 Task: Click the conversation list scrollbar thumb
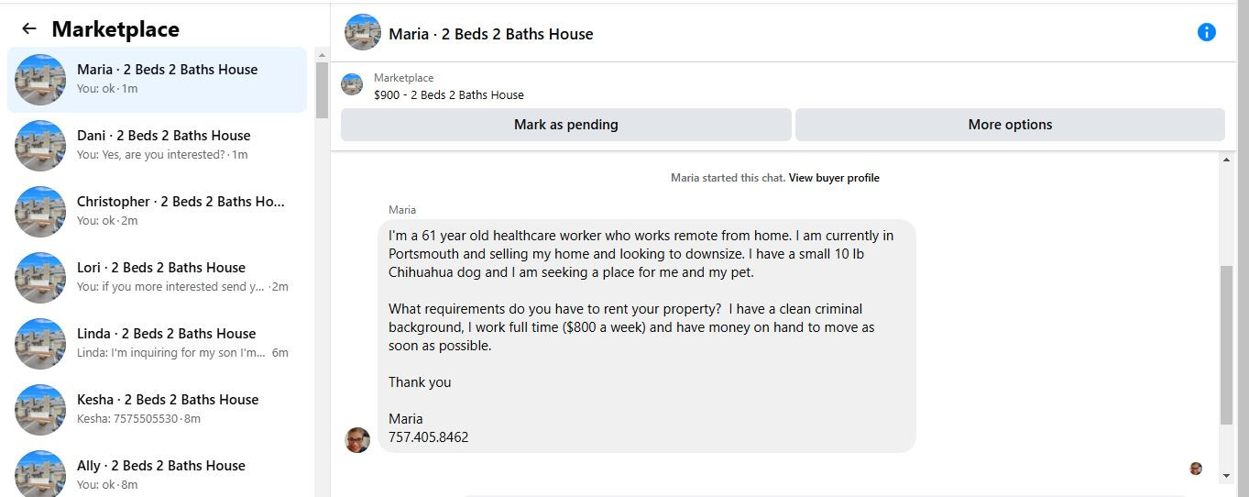(322, 91)
